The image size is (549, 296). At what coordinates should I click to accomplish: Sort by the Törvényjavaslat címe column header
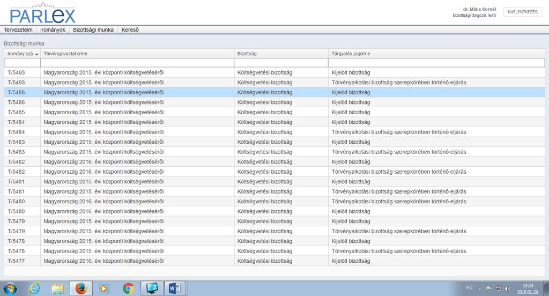pyautogui.click(x=137, y=54)
